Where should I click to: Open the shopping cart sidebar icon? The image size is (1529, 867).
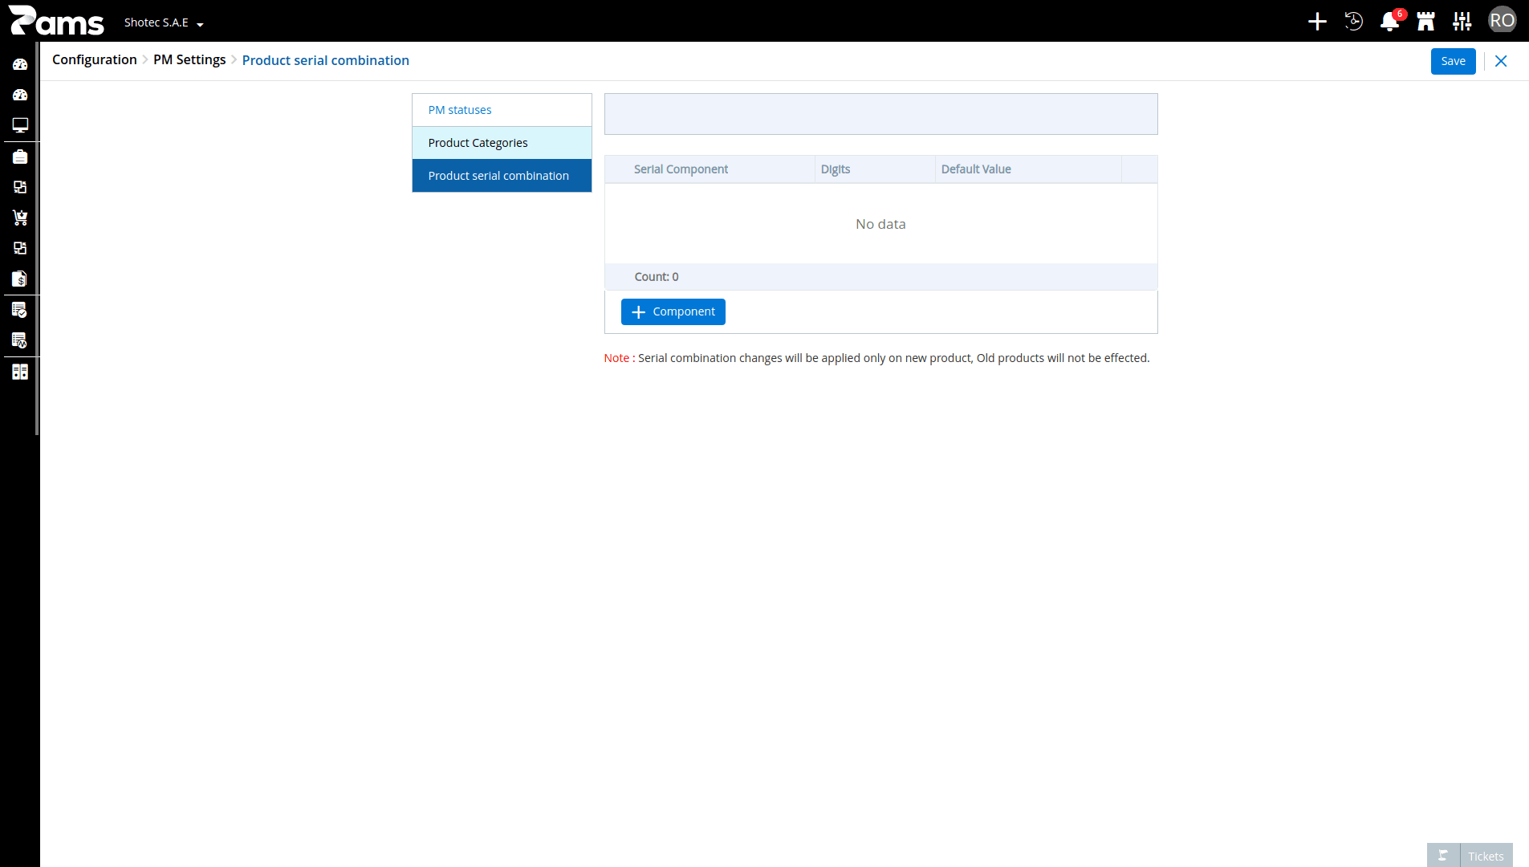[20, 218]
